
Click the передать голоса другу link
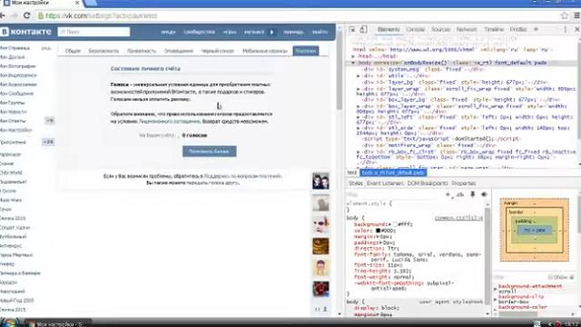212,183
